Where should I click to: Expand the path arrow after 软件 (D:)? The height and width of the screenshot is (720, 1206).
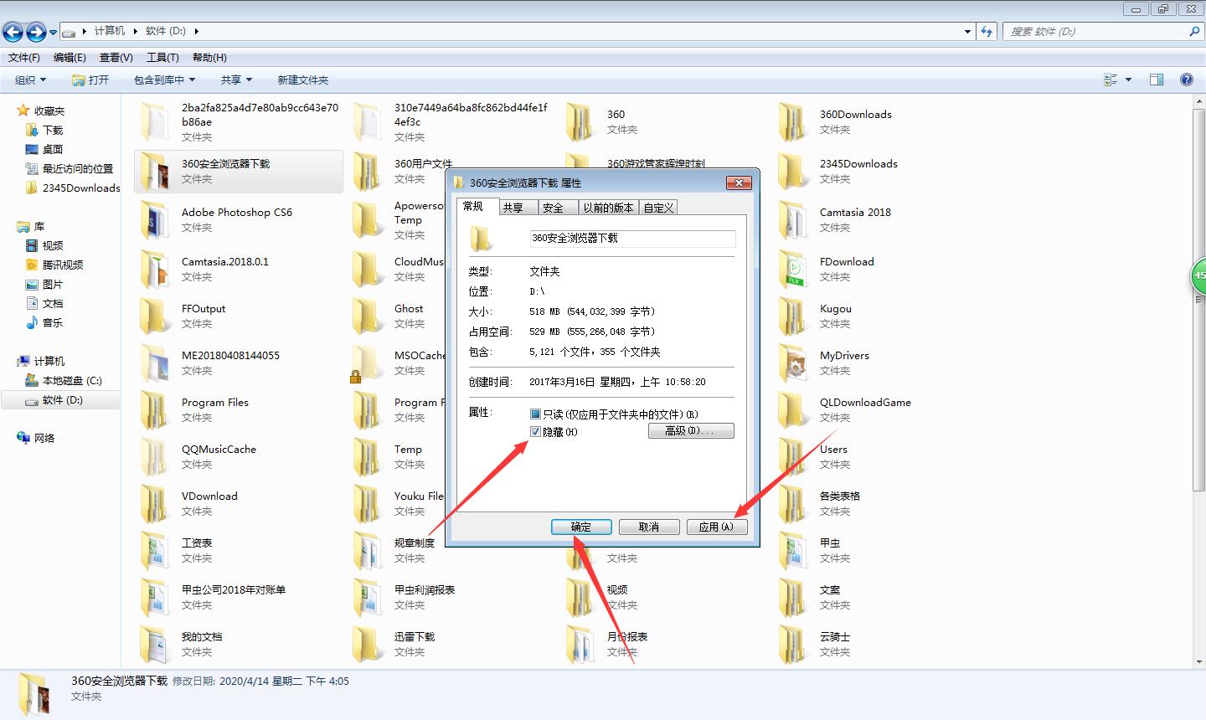(x=197, y=31)
